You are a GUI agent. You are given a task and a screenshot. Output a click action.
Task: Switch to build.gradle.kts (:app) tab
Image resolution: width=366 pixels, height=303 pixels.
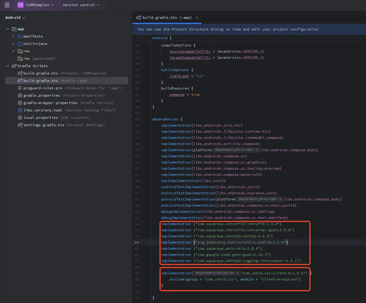167,18
